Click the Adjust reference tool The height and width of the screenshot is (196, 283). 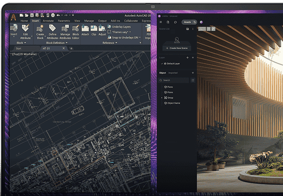(x=102, y=30)
